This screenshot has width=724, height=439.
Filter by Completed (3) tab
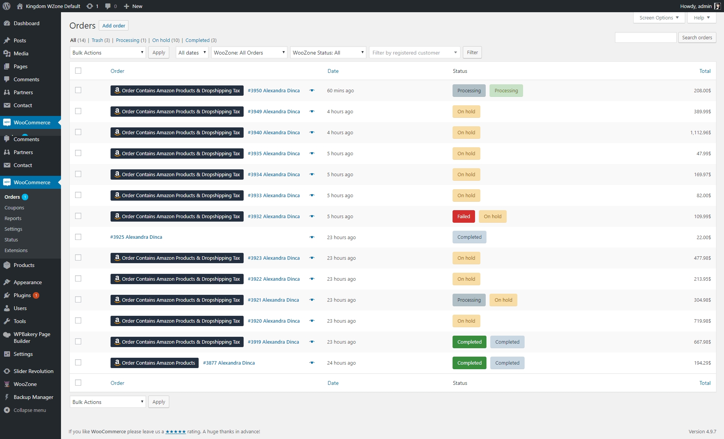click(201, 40)
